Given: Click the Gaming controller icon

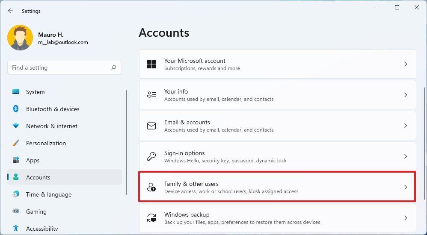Looking at the screenshot, I should click(x=16, y=211).
